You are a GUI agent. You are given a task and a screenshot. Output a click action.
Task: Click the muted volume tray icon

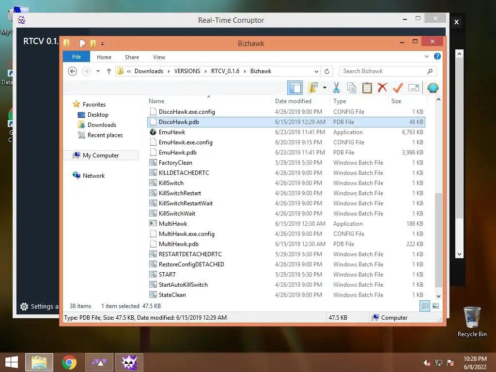427,363
